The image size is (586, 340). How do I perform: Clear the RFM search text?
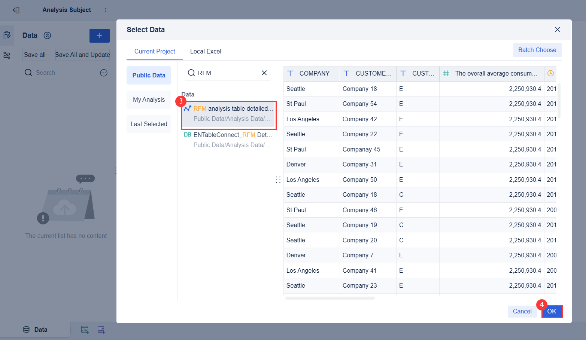tap(264, 73)
